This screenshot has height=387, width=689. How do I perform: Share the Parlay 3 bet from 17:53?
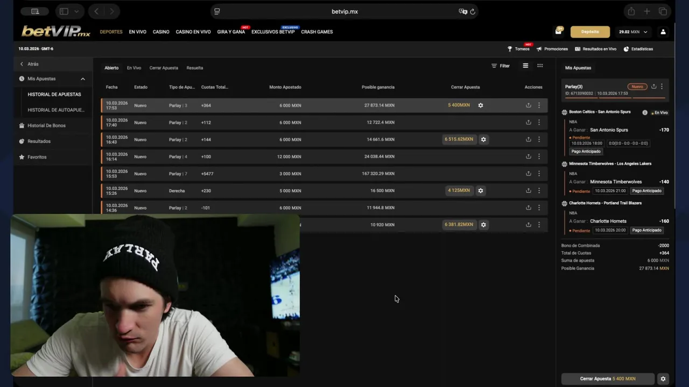click(528, 105)
